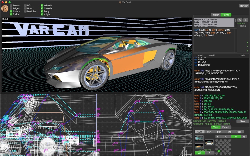Toggle the 4 light checkbox
This screenshot has height=156, width=250.
click(42, 14)
